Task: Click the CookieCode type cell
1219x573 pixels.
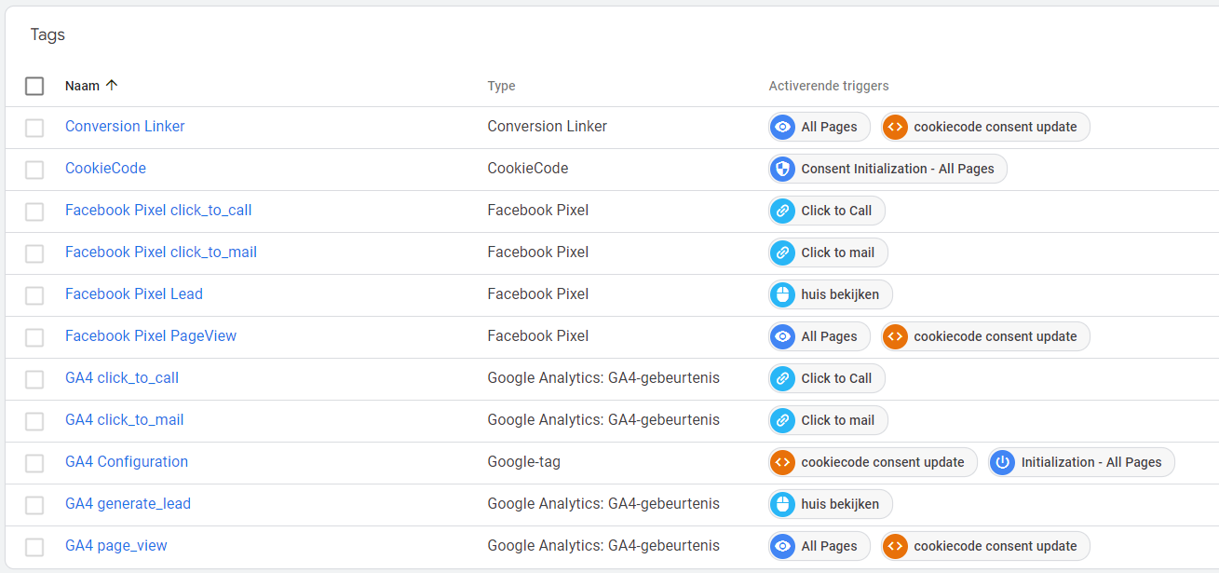Action: tap(528, 169)
